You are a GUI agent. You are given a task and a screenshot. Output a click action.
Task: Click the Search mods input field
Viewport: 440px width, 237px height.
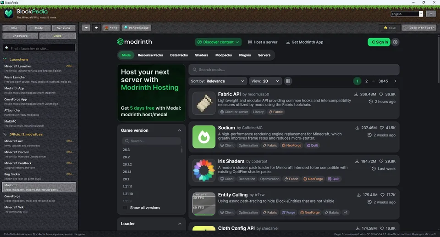294,69
